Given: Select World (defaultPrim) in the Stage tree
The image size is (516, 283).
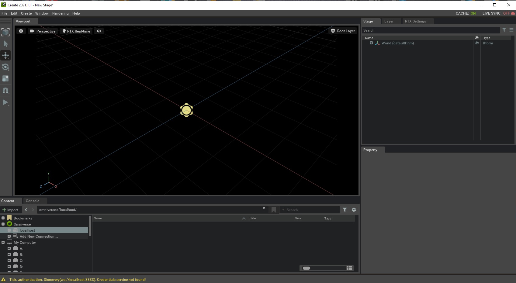Looking at the screenshot, I should [x=397, y=43].
